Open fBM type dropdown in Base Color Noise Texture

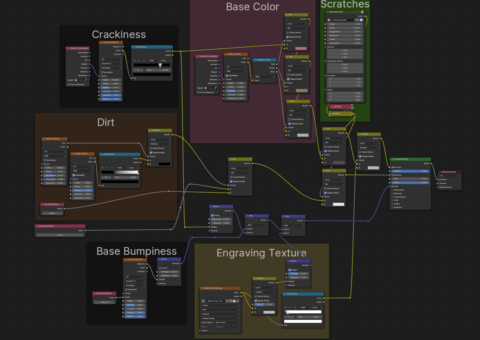pyautogui.click(x=236, y=71)
